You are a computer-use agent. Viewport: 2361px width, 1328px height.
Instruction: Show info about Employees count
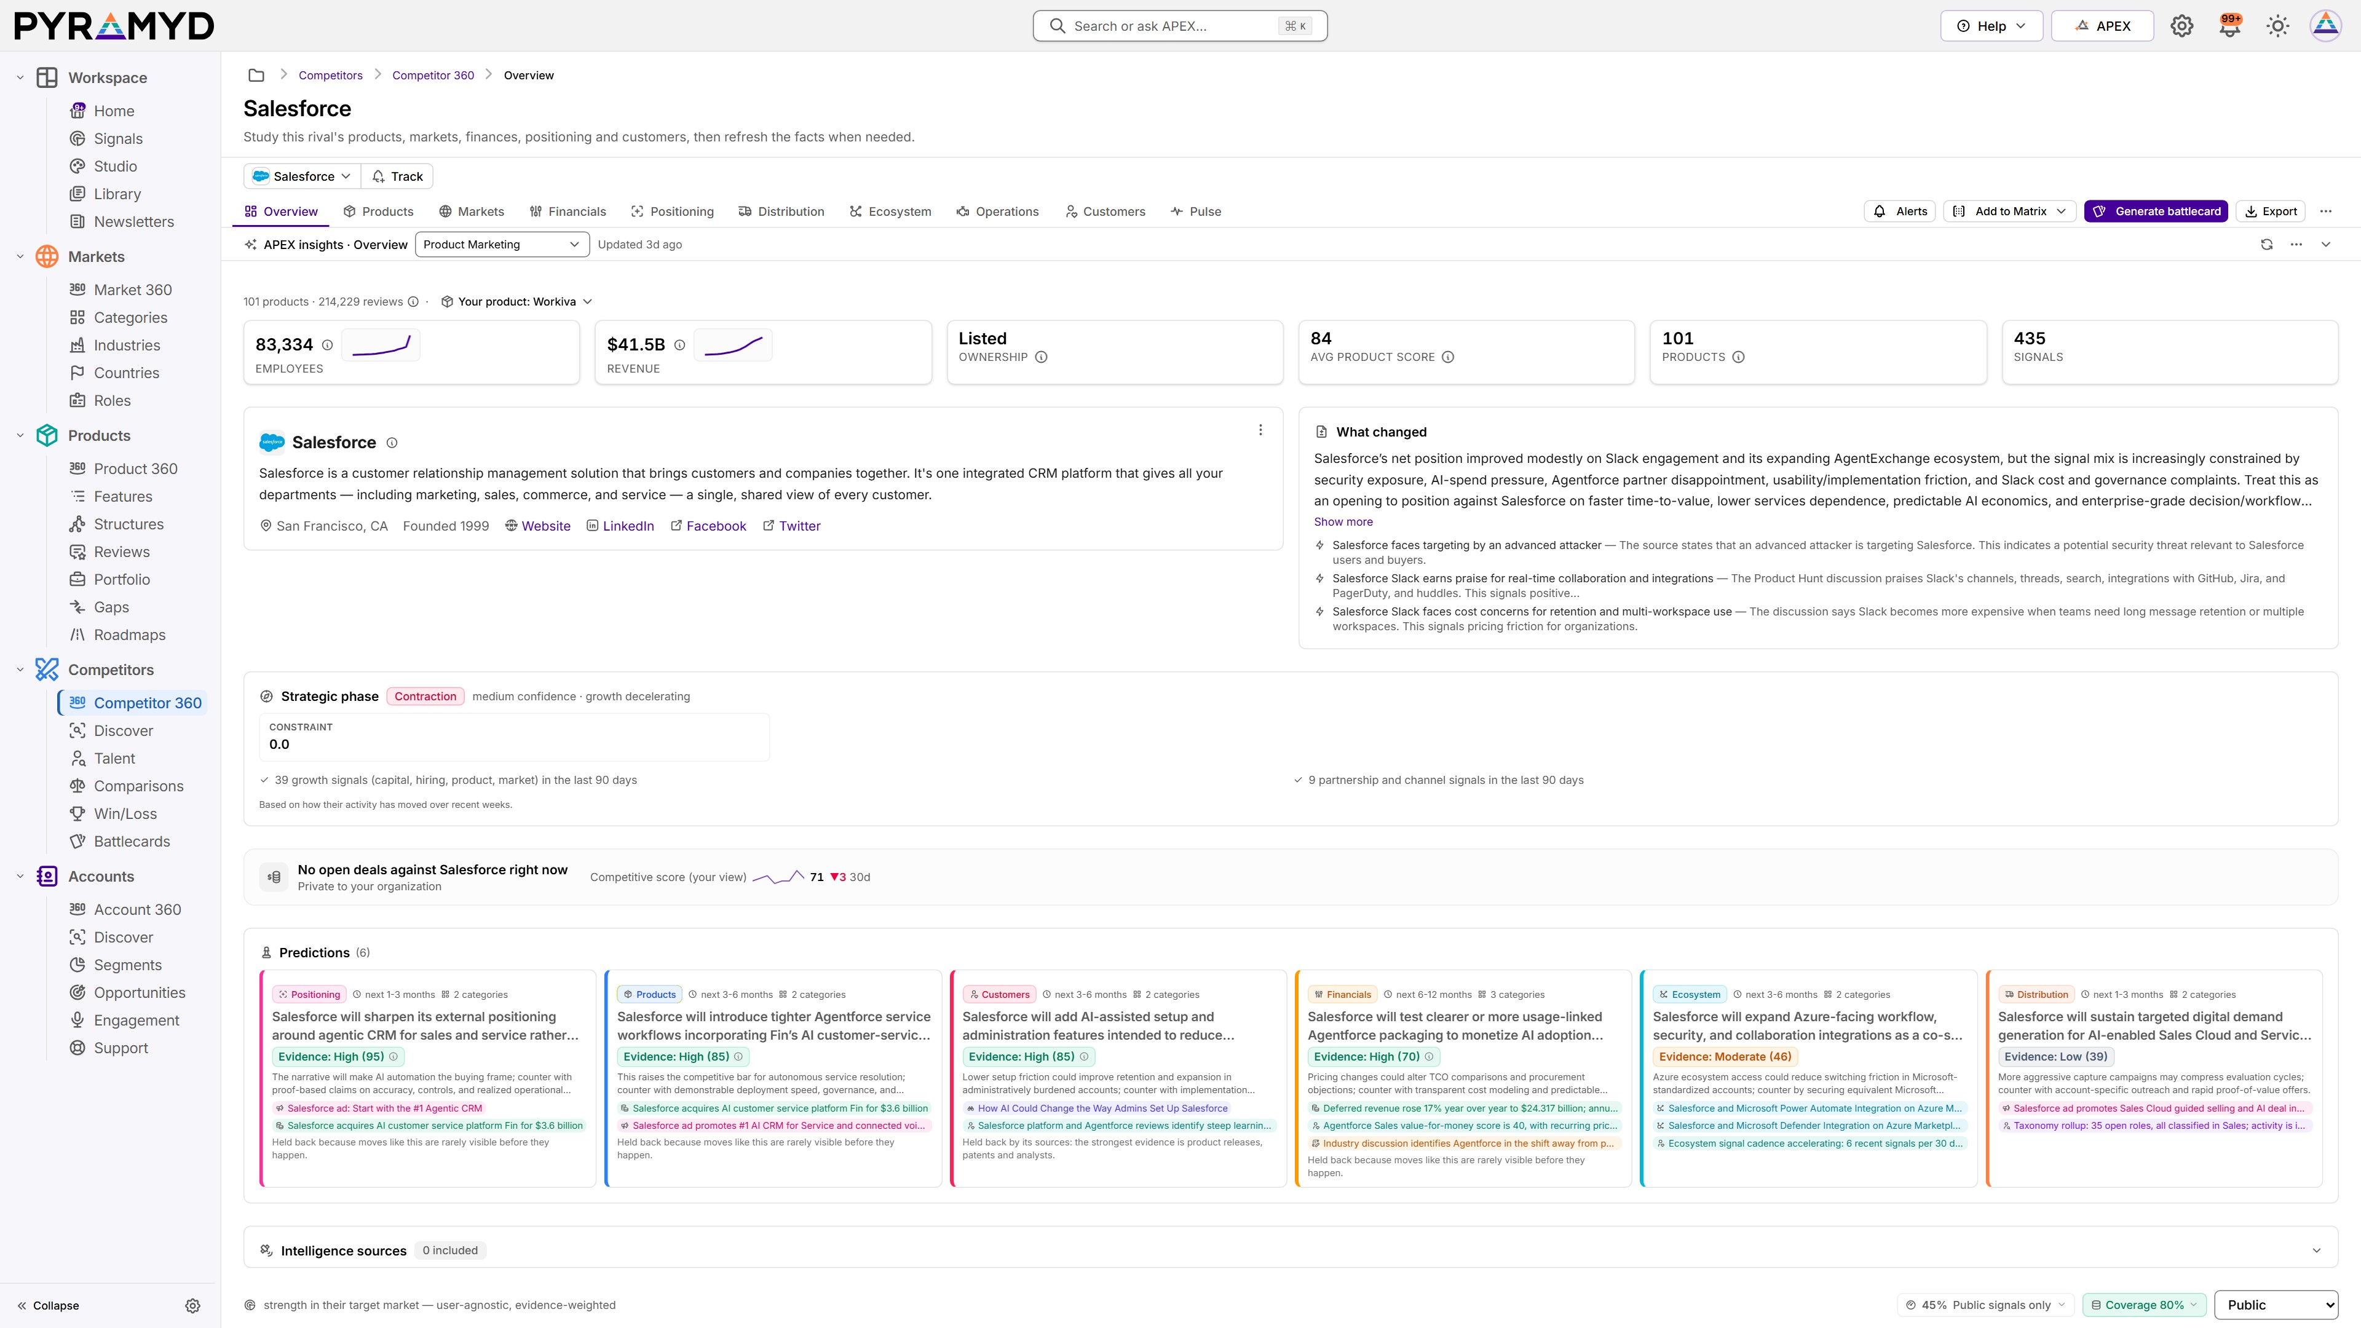tap(327, 344)
